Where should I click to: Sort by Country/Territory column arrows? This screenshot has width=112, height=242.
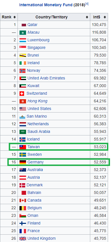87,17
